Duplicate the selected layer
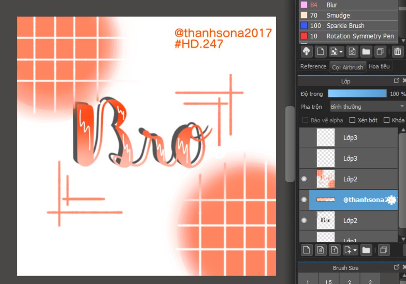Image resolution: width=406 pixels, height=284 pixels. tap(384, 250)
